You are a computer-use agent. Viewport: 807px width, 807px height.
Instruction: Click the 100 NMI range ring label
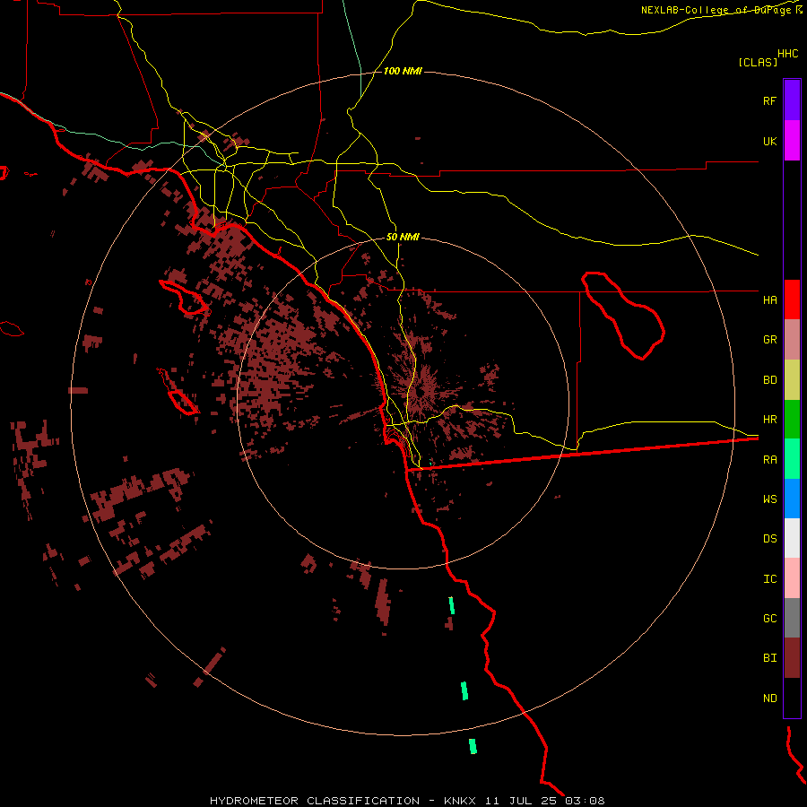tap(403, 71)
